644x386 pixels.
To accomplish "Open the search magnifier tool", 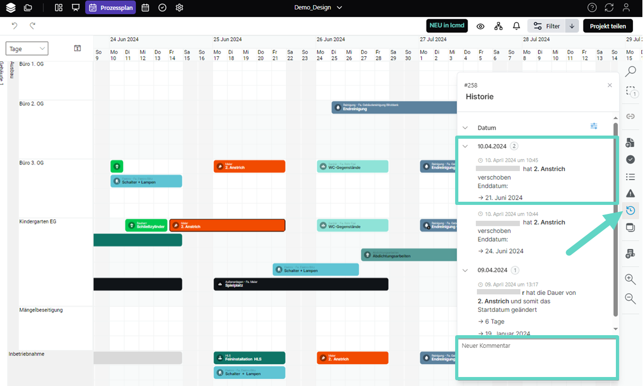I will [630, 71].
